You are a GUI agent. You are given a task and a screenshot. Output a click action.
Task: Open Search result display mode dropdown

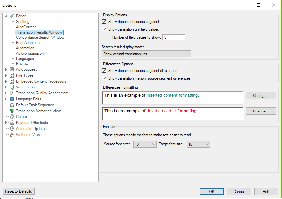(146, 54)
